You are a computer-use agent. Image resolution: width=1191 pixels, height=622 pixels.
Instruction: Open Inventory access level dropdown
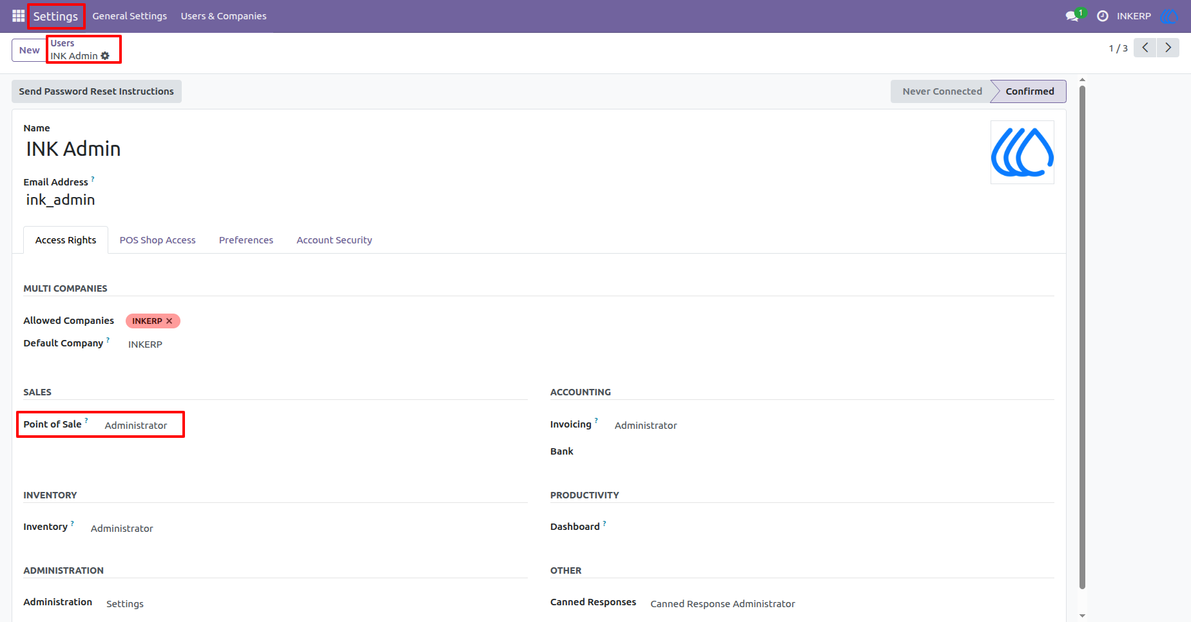pos(122,528)
